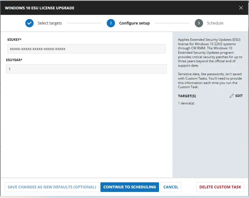
Task: Close the ESU License Upgrade dialog
Action: click(x=241, y=8)
